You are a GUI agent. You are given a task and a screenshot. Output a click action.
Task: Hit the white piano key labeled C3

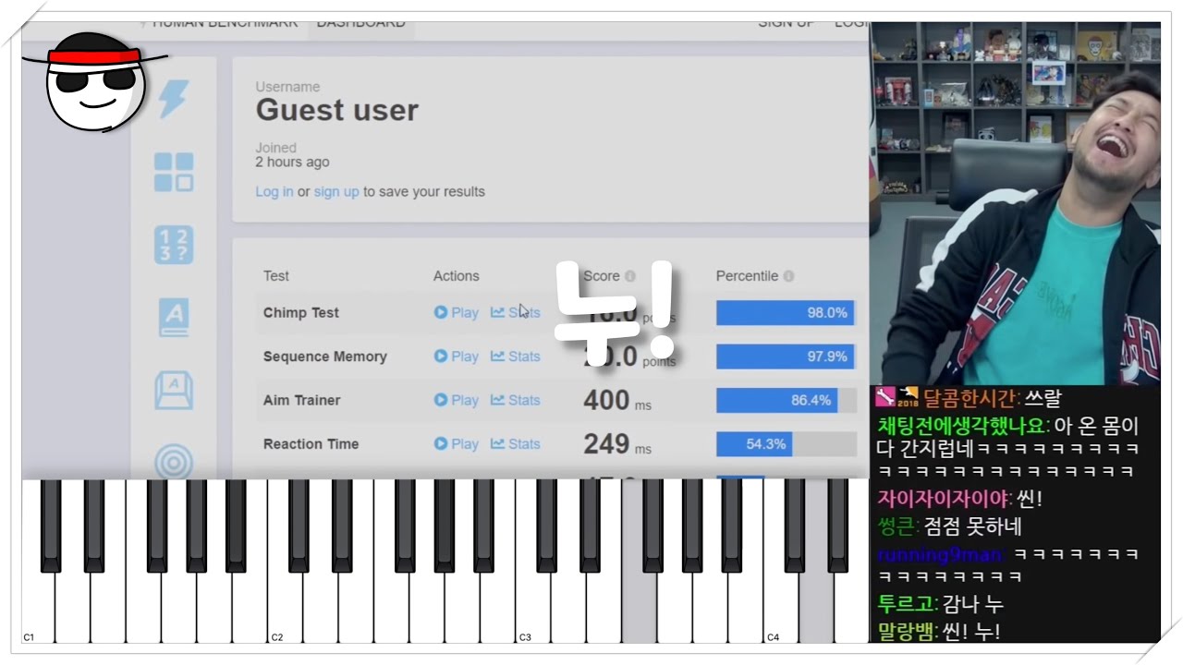(x=533, y=607)
